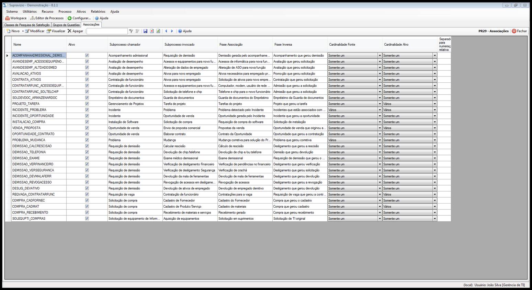Click the row selector arrow of the first row

tap(8, 55)
